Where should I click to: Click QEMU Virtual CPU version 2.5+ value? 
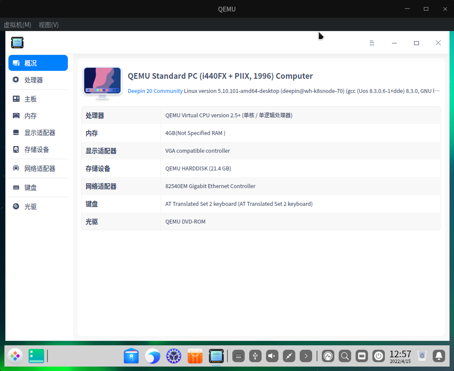tap(229, 116)
